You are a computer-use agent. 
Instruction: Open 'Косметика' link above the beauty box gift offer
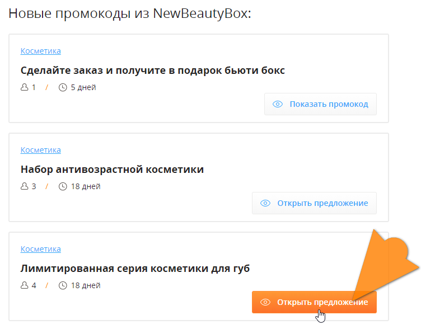click(x=40, y=51)
